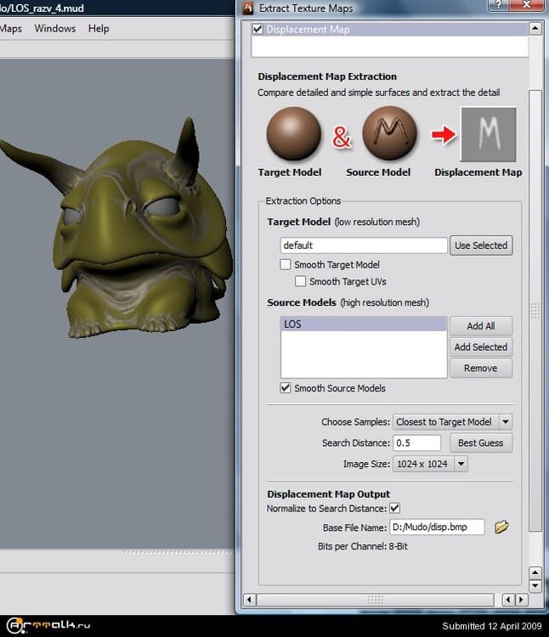549x637 pixels.
Task: Click the up arrow of the map list scrollbar
Action: 535,28
